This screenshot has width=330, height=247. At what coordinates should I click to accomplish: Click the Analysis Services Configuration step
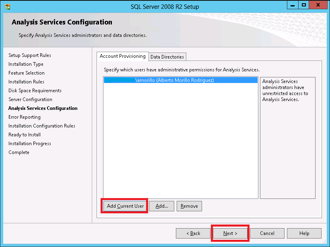pyautogui.click(x=43, y=108)
